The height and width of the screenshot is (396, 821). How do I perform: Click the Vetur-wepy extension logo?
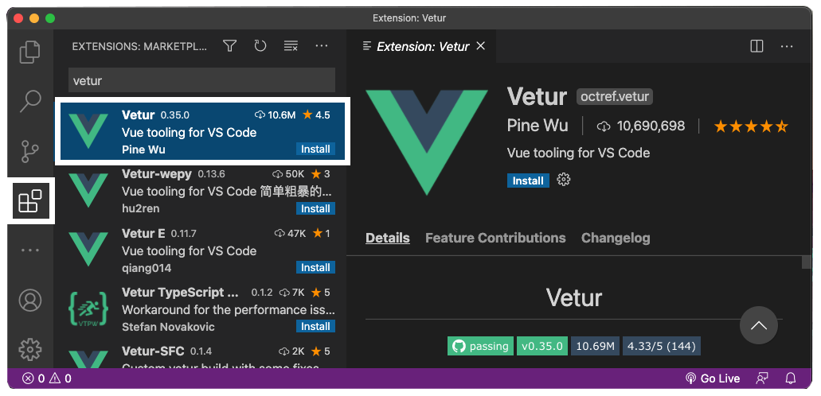(88, 190)
